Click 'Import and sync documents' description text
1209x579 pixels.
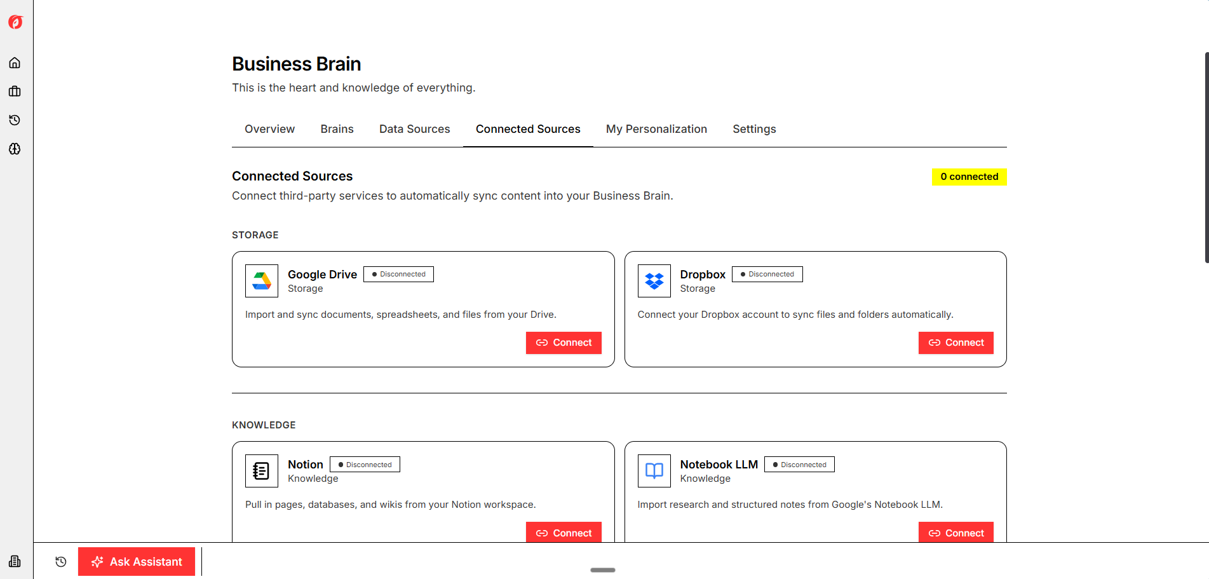click(x=401, y=315)
